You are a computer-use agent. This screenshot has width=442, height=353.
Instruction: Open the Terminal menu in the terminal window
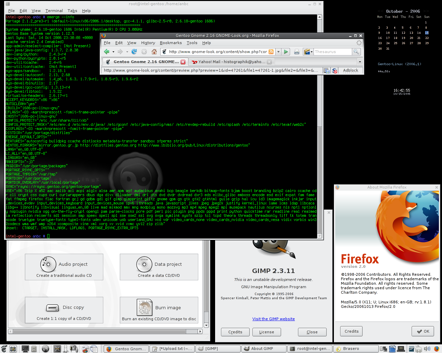click(x=54, y=11)
